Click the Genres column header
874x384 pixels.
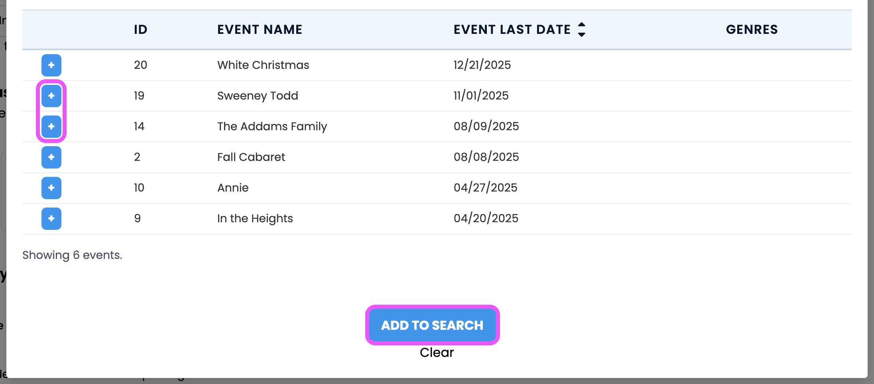(752, 29)
